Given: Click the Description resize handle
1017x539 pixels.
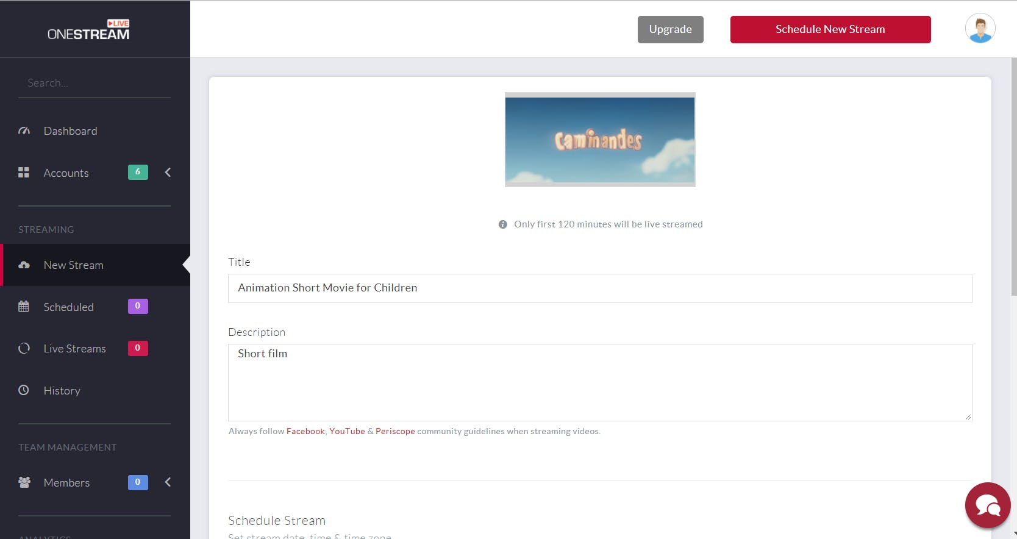Looking at the screenshot, I should point(968,416).
